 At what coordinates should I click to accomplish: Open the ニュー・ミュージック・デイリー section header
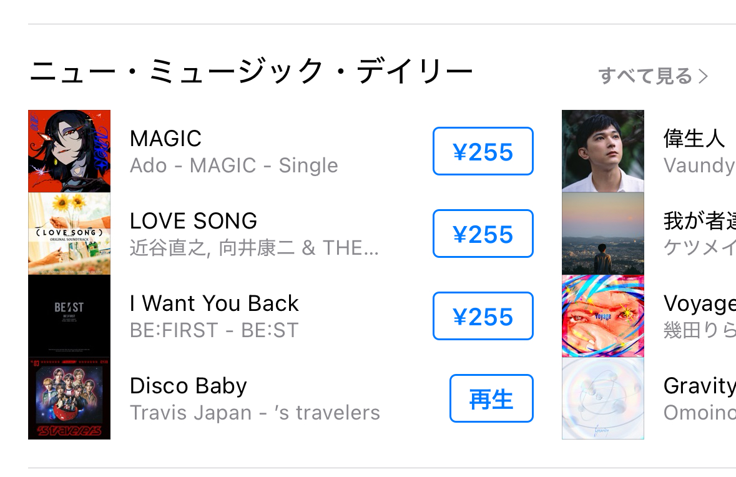[x=251, y=73]
